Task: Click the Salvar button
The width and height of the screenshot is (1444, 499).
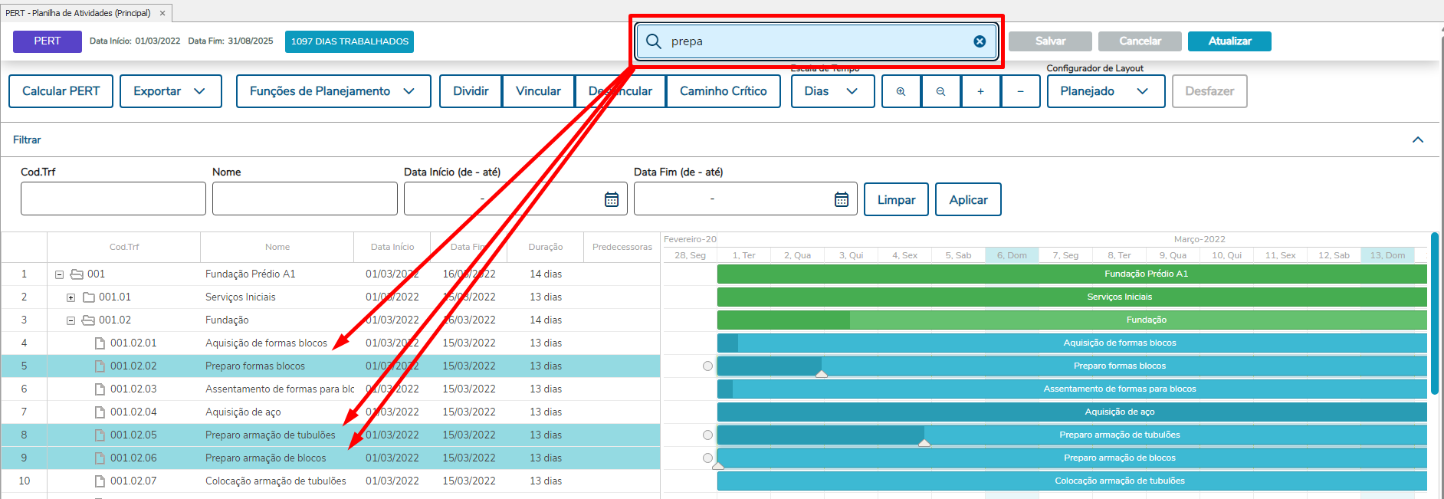Action: click(1050, 41)
